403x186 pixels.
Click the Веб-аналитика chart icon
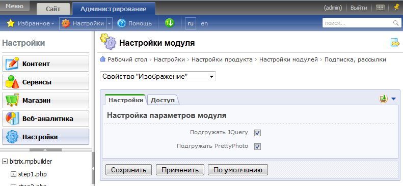pyautogui.click(x=12, y=118)
